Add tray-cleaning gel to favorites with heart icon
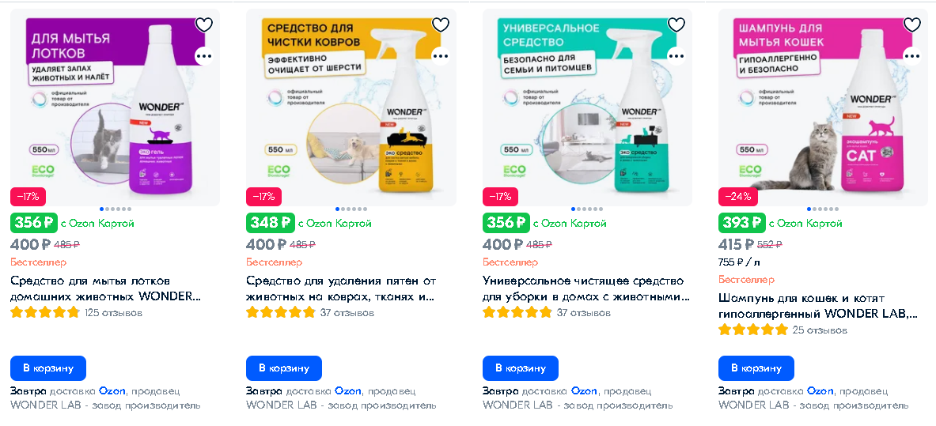 pyautogui.click(x=204, y=25)
